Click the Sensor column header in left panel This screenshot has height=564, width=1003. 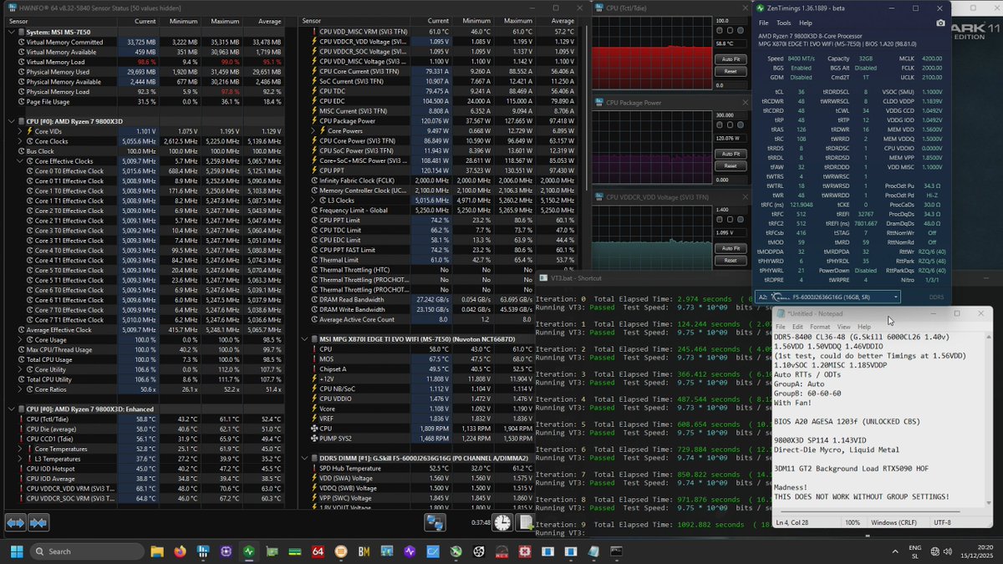(x=60, y=21)
